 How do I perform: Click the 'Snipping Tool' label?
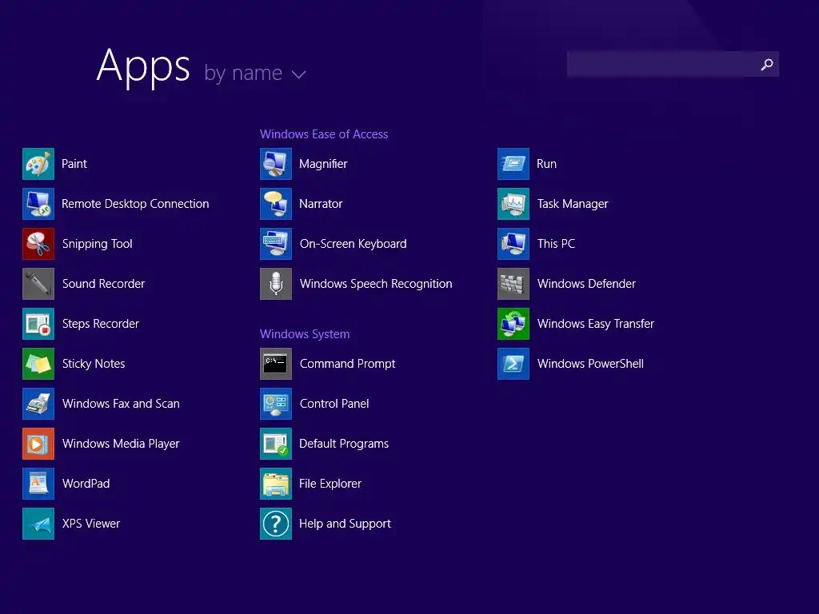[x=97, y=244]
